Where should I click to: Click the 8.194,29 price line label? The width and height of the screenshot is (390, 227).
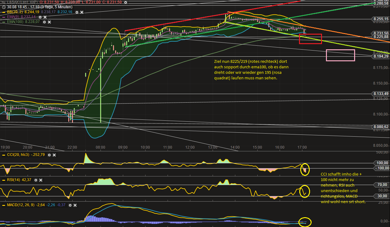381,56
